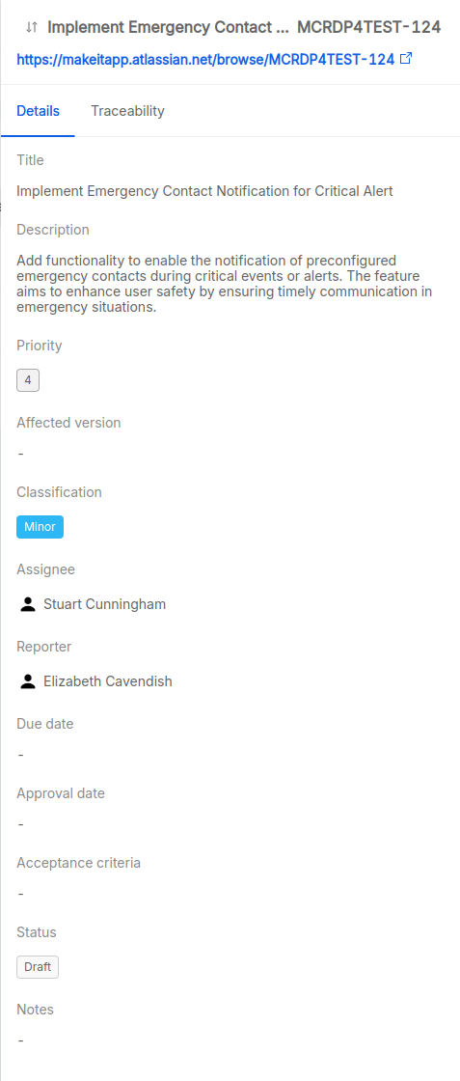Click the sort arrows icon beside the title
460x1081 pixels.
click(x=31, y=28)
